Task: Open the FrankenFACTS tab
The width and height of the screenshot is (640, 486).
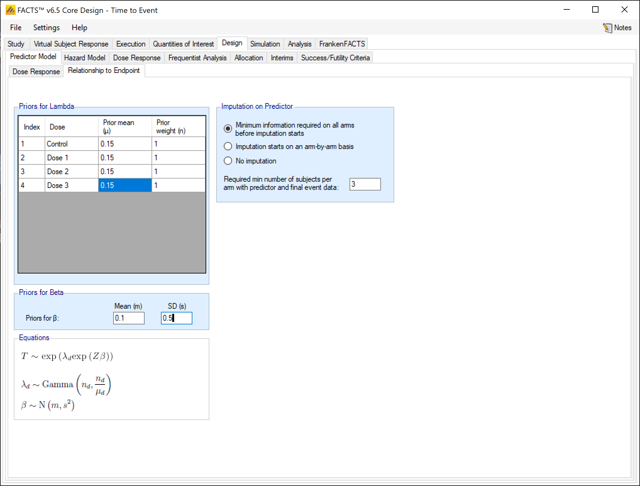Action: pos(342,44)
